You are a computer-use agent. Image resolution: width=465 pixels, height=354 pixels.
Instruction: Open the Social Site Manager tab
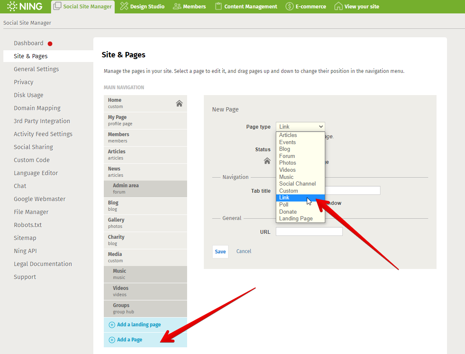(83, 7)
